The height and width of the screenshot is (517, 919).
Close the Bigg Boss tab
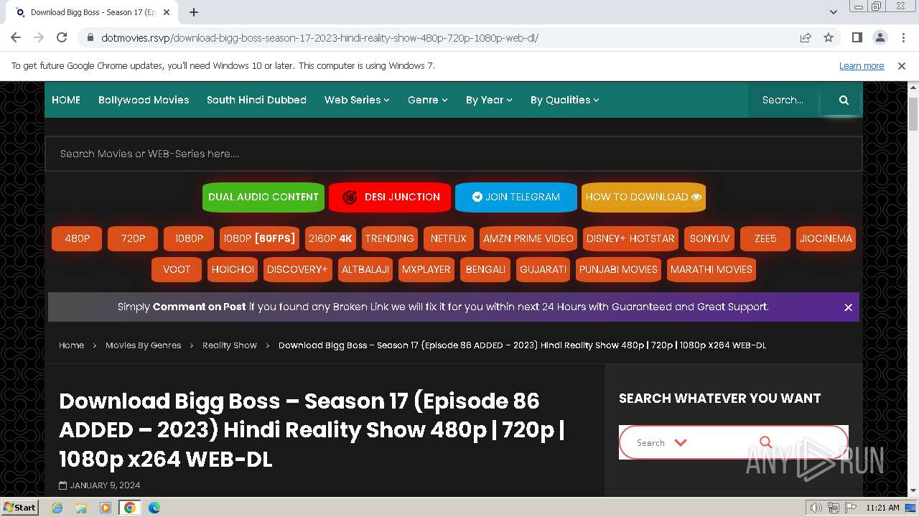tap(167, 12)
